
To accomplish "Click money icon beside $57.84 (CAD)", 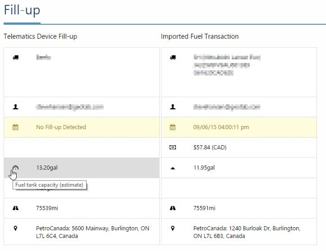I will click(x=173, y=147).
